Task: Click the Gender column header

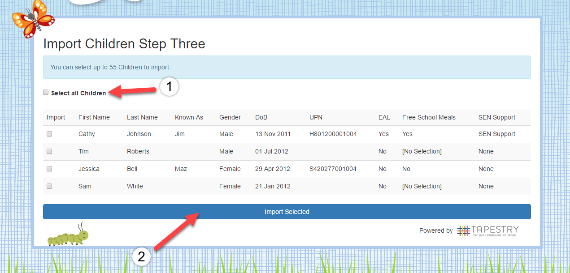Action: [230, 117]
